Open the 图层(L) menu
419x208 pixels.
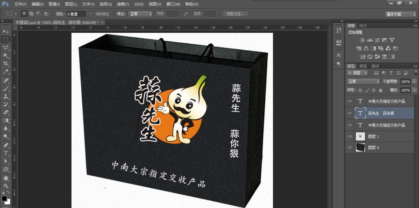tap(71, 4)
